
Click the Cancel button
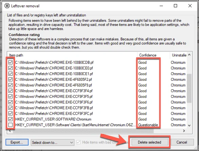[x=182, y=142]
